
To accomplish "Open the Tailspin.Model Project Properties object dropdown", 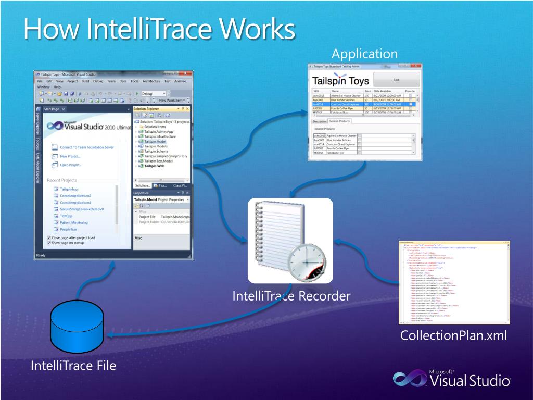I will tap(188, 199).
